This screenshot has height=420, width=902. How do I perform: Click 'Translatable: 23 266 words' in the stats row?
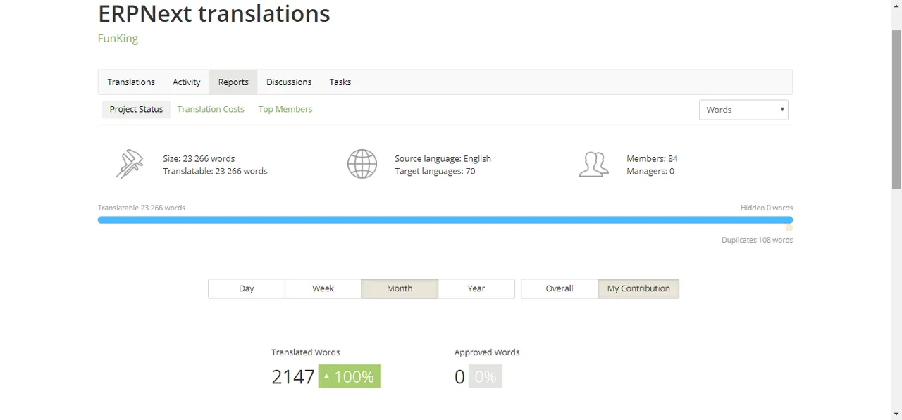tap(215, 171)
